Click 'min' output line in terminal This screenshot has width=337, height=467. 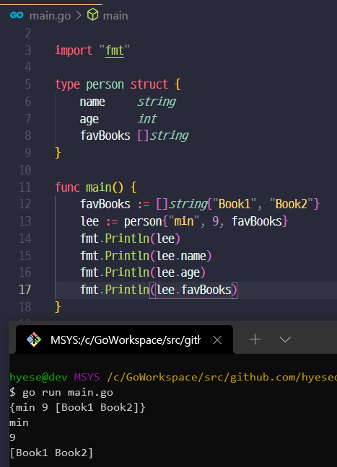(x=19, y=422)
